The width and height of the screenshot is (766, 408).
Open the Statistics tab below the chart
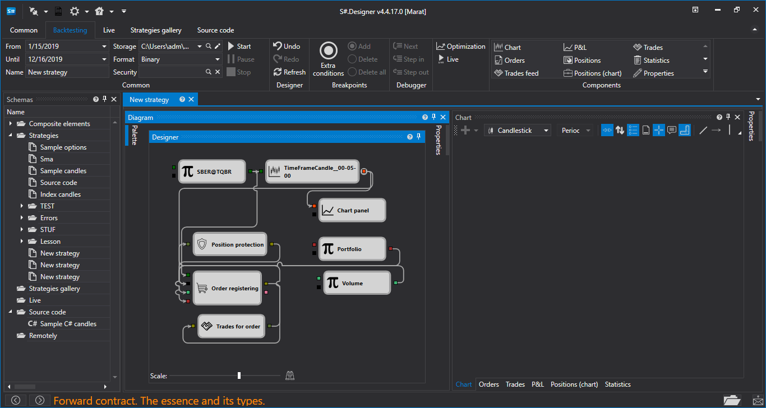[x=617, y=384]
